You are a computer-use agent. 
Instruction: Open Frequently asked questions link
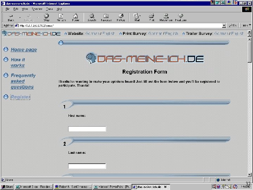tap(23, 81)
